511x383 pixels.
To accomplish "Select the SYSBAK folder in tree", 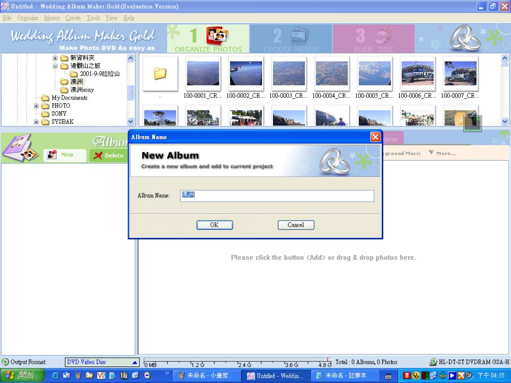I will [x=62, y=121].
